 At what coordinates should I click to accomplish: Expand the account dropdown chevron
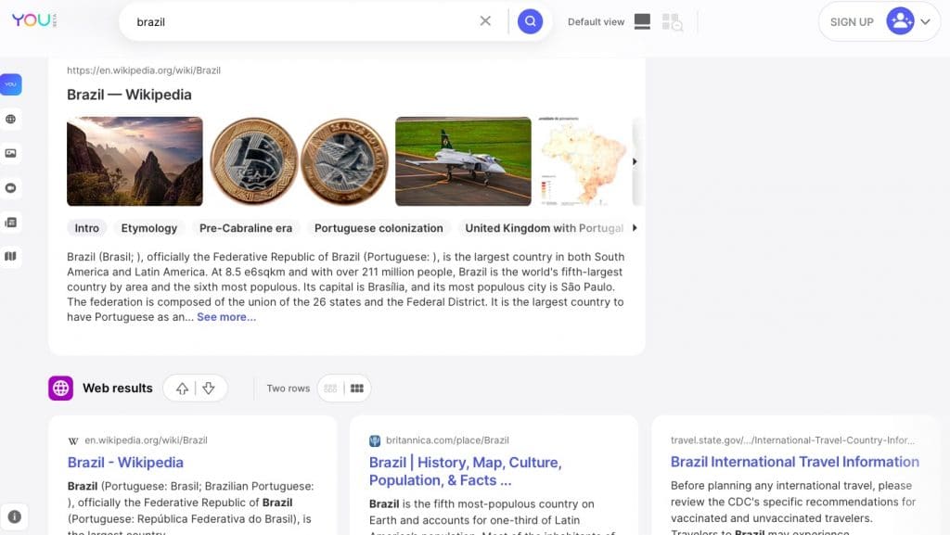pyautogui.click(x=925, y=21)
